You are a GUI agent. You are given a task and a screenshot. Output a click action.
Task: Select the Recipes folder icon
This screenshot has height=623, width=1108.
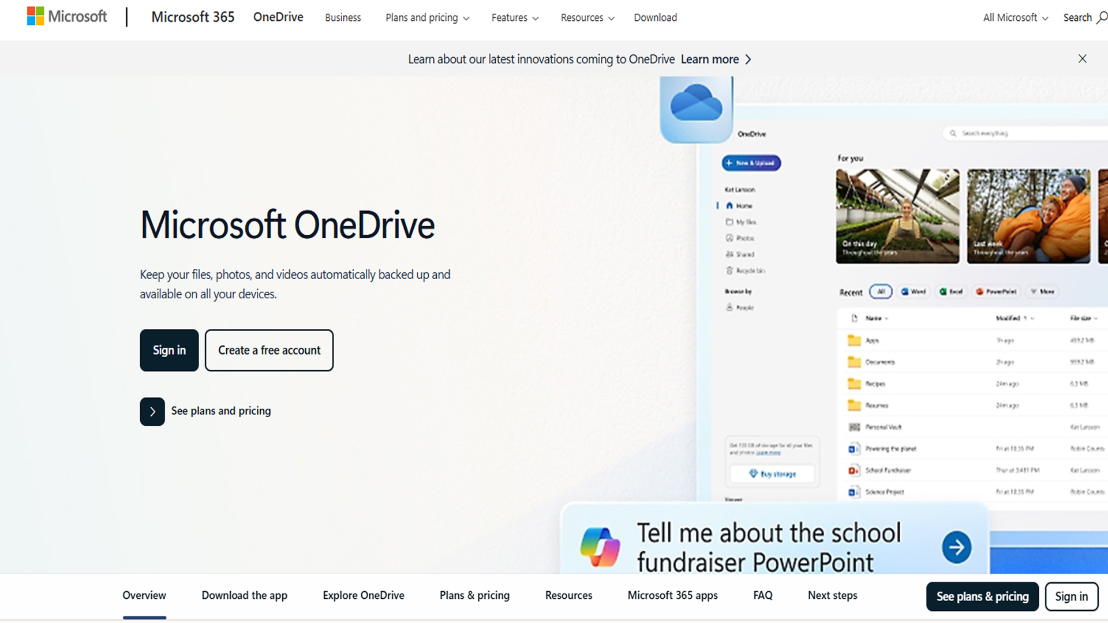[854, 384]
